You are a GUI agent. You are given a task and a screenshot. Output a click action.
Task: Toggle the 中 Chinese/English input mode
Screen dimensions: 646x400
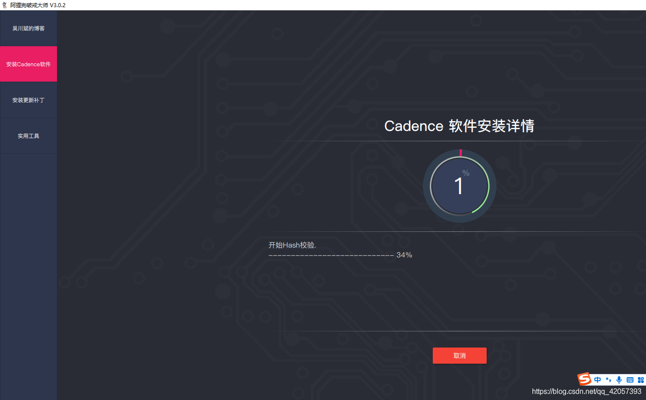click(598, 380)
